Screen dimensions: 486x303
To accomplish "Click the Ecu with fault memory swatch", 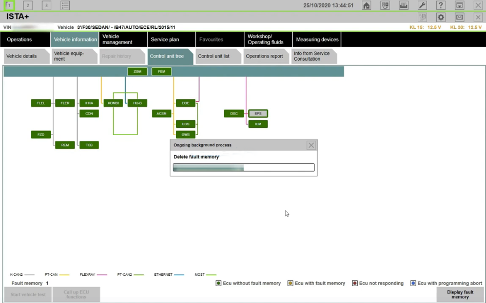I will (x=290, y=283).
